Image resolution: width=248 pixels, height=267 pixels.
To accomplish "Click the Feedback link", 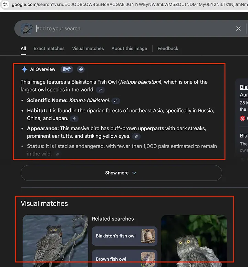I will 168,48.
